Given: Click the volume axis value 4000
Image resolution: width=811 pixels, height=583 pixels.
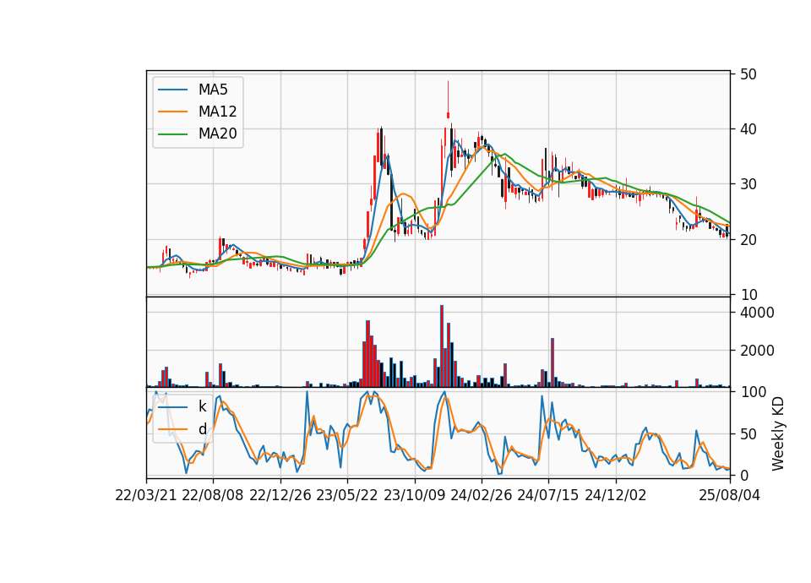Looking at the screenshot, I should 757,313.
